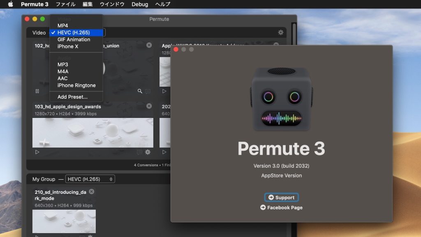Pause the converting 102_h video

point(37,91)
